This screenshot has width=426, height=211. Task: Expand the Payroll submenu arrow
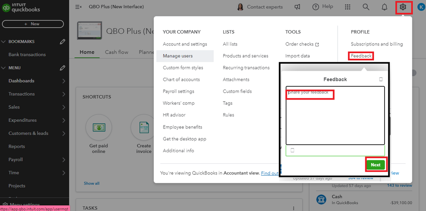[64, 160]
